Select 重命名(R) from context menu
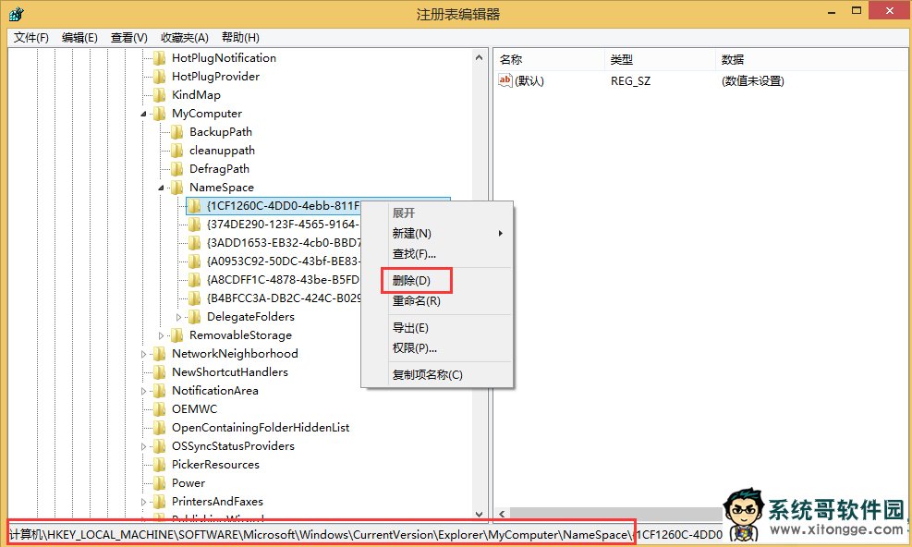This screenshot has height=547, width=912. coord(416,301)
